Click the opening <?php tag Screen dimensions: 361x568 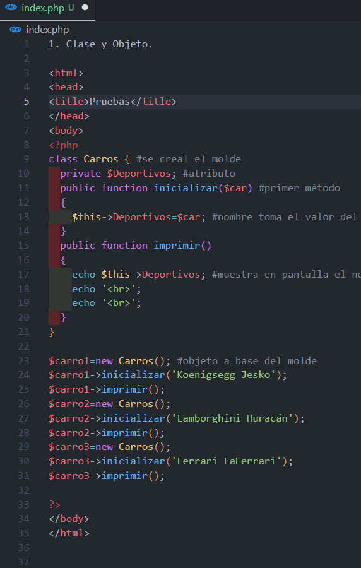(63, 145)
